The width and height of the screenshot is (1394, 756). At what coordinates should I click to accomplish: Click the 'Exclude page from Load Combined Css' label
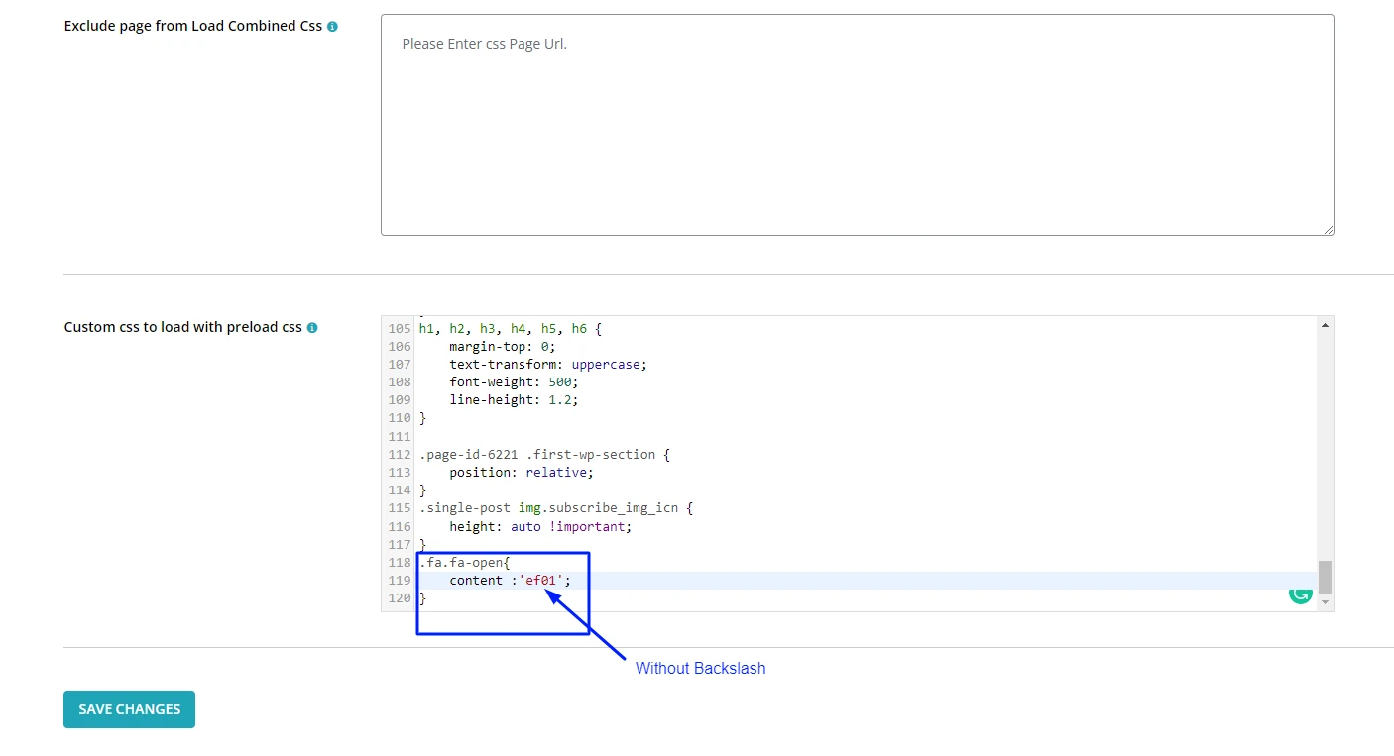[x=192, y=27]
